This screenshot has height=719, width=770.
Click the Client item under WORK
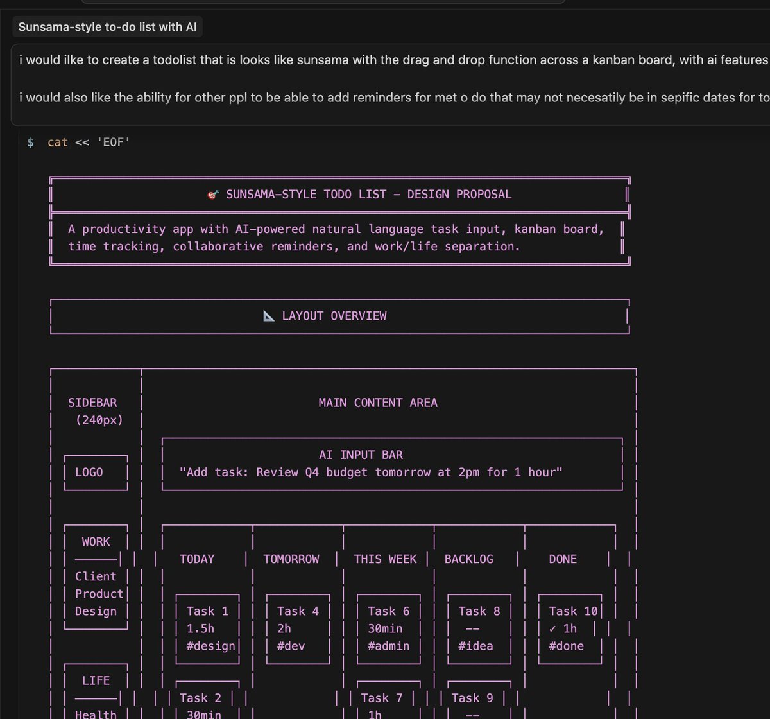[x=95, y=576]
